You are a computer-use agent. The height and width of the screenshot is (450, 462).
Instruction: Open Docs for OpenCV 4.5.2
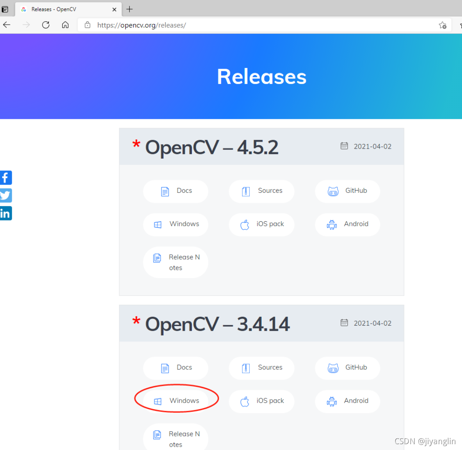(176, 191)
